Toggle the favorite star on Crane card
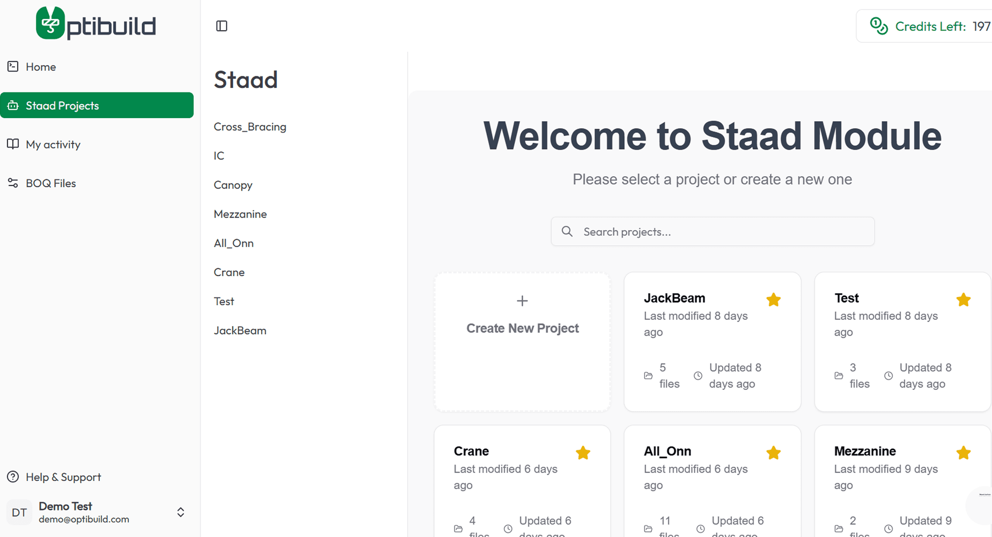 tap(583, 453)
